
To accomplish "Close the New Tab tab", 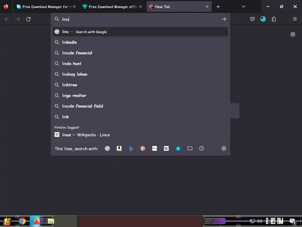I will click(207, 7).
